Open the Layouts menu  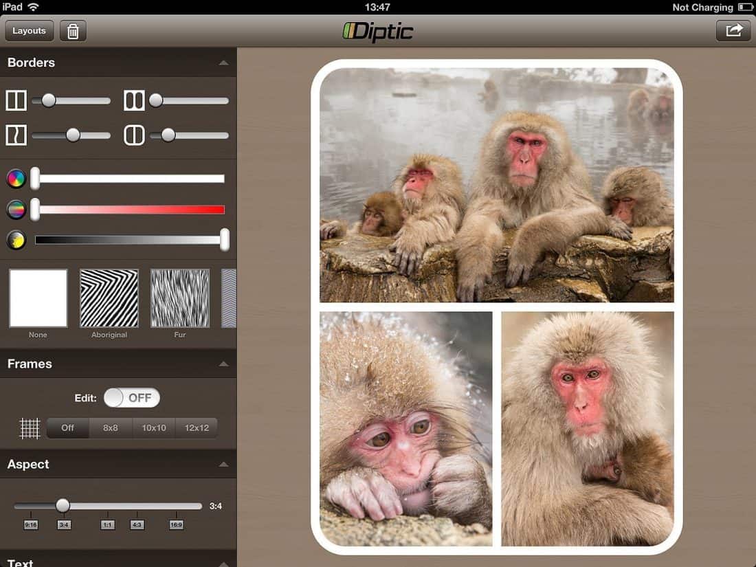pyautogui.click(x=29, y=31)
